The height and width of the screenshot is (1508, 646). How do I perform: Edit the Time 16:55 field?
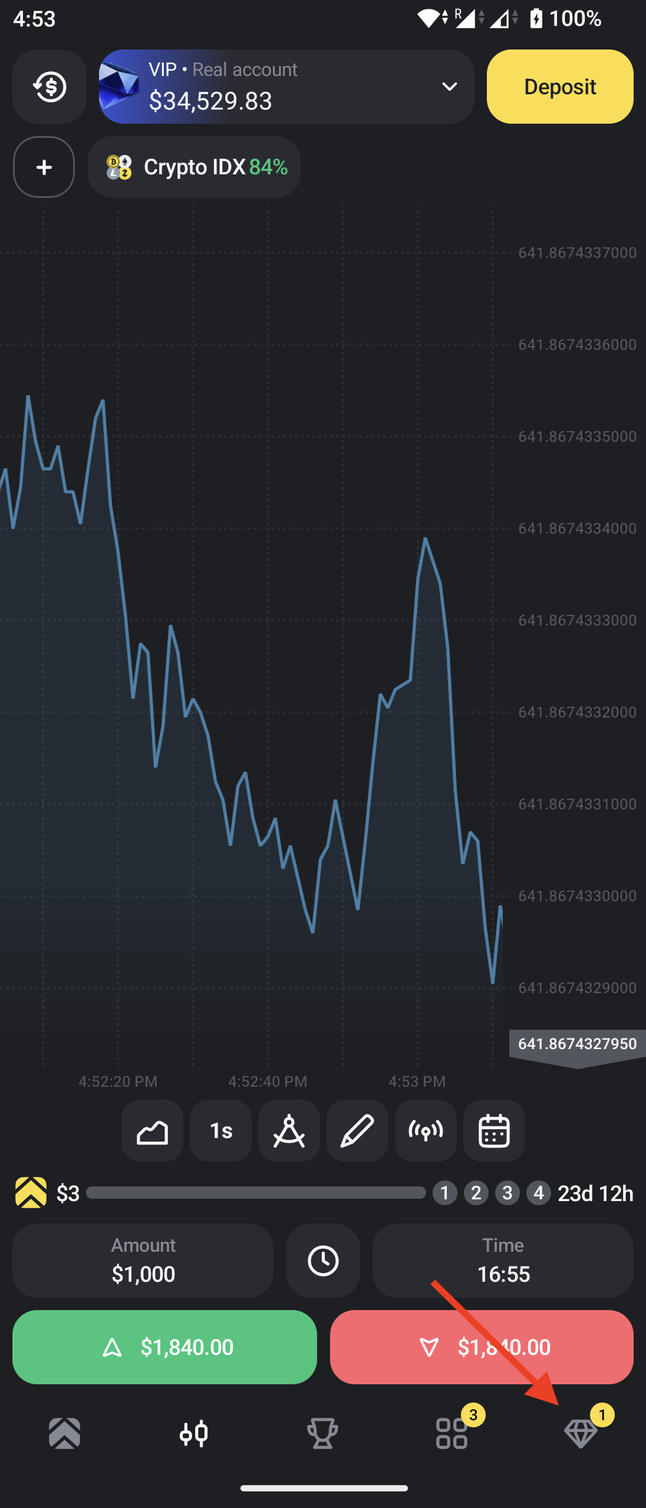coord(503,1261)
